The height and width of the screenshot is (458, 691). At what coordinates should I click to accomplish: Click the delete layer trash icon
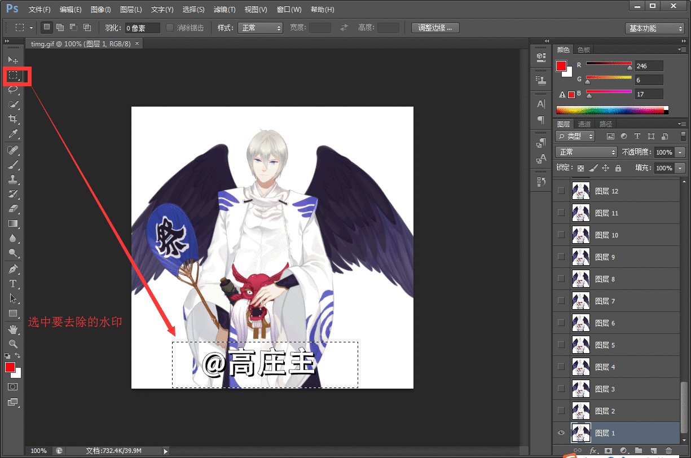[x=668, y=451]
